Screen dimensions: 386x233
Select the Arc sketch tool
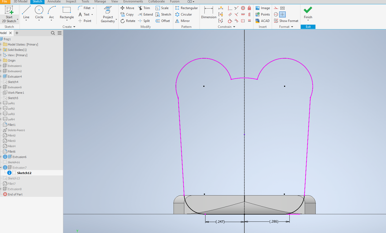point(52,13)
